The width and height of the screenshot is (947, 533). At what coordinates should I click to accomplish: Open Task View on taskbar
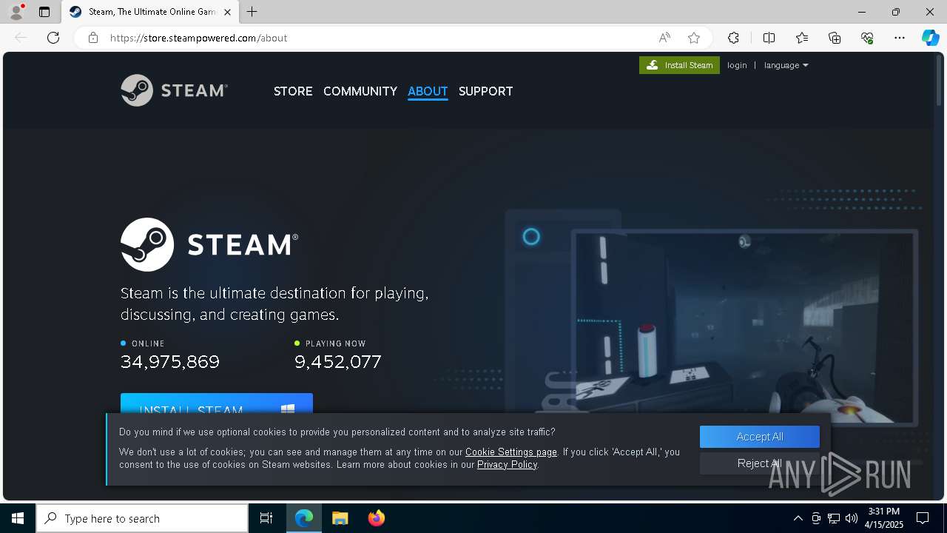[266, 518]
